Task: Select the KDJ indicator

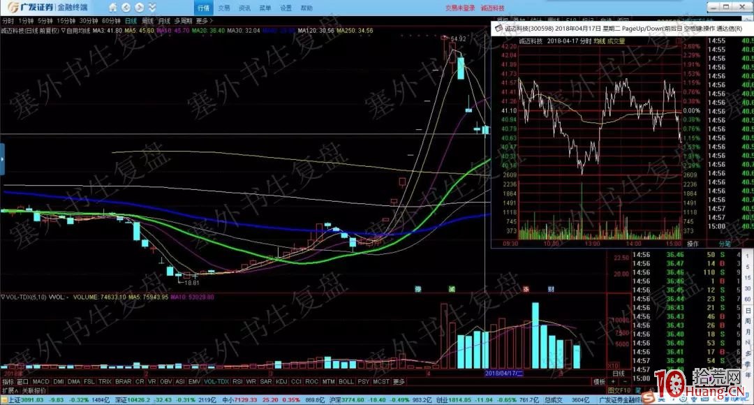Action: [x=281, y=382]
